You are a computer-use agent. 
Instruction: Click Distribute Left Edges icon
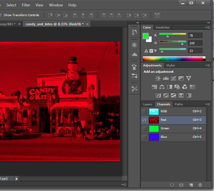(129, 15)
